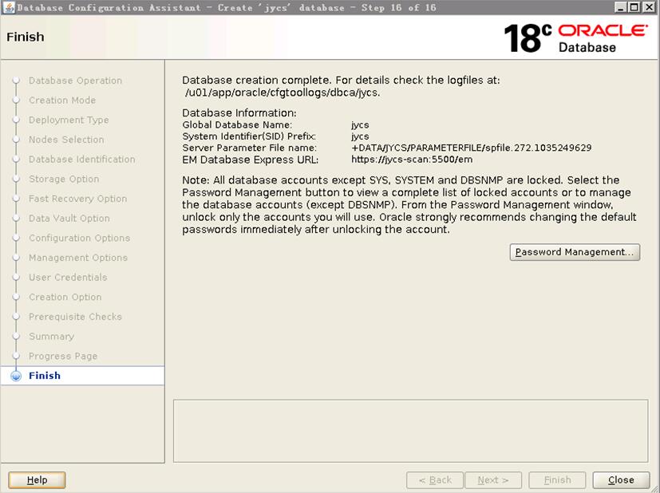
Task: Click the logfile path /u01/app/oracle/cfgtoollogs/dbca/jycs
Action: (283, 93)
